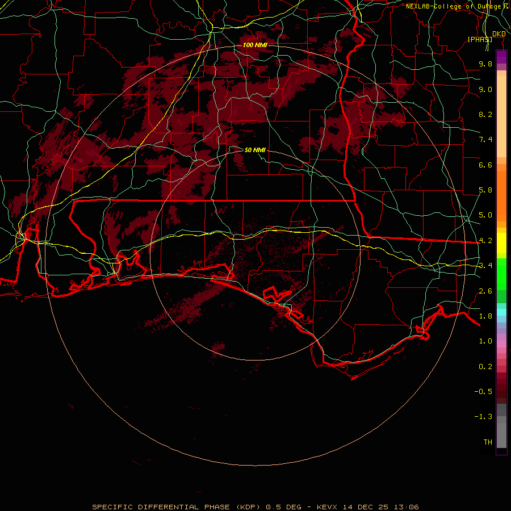Click the 4.2 value on the scale
Image resolution: width=511 pixels, height=511 pixels.
coord(485,241)
